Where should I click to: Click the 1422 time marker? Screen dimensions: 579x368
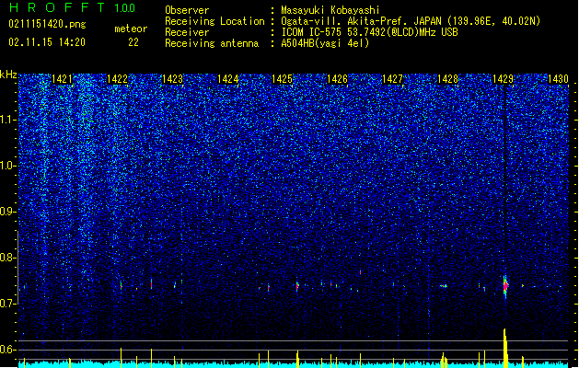pos(117,79)
